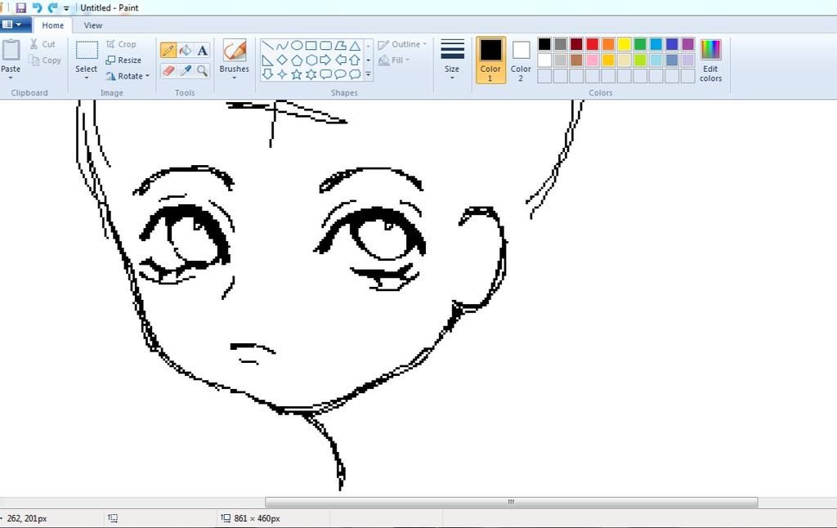Activate Color 1 foreground slot

point(490,60)
